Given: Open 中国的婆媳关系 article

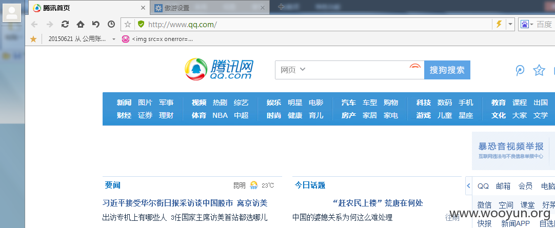Looking at the screenshot, I should click(342, 217).
